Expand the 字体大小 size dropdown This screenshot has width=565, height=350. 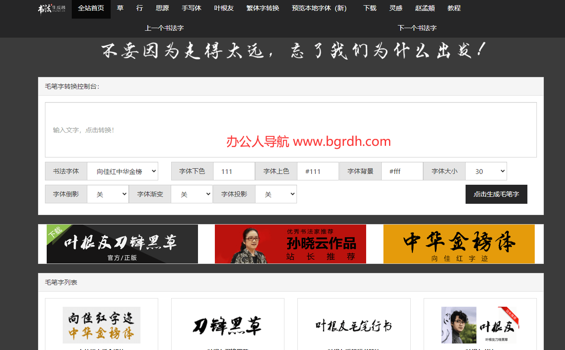486,171
